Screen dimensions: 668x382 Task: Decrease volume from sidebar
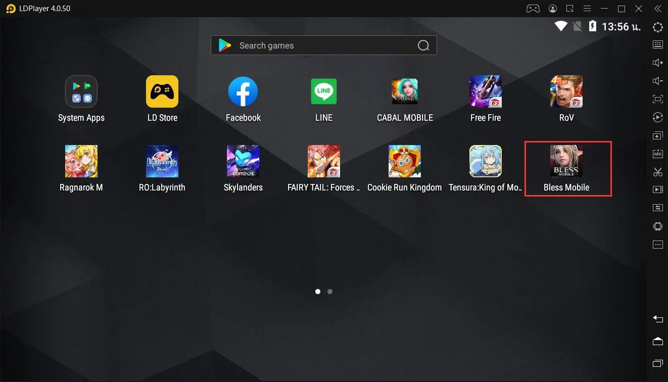[658, 81]
